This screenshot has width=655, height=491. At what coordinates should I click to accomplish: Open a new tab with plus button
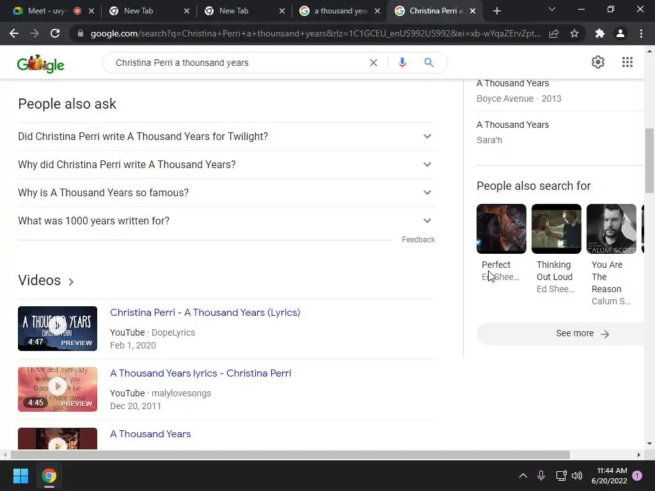[x=496, y=11]
